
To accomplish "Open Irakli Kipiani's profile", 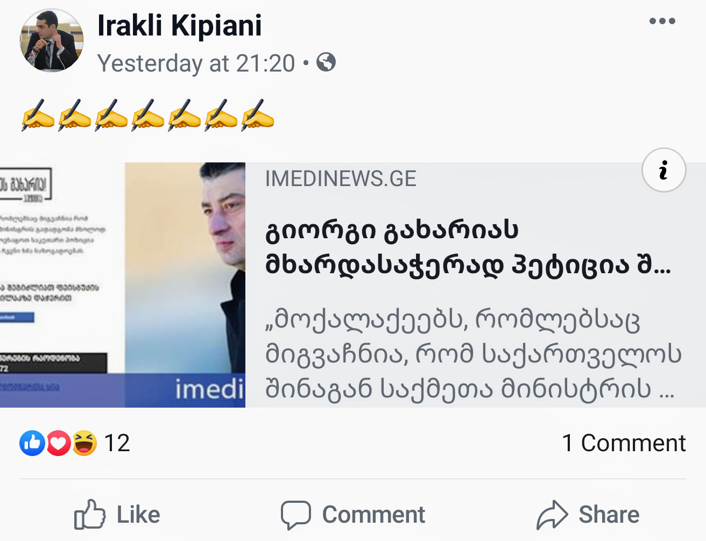I will 179,26.
